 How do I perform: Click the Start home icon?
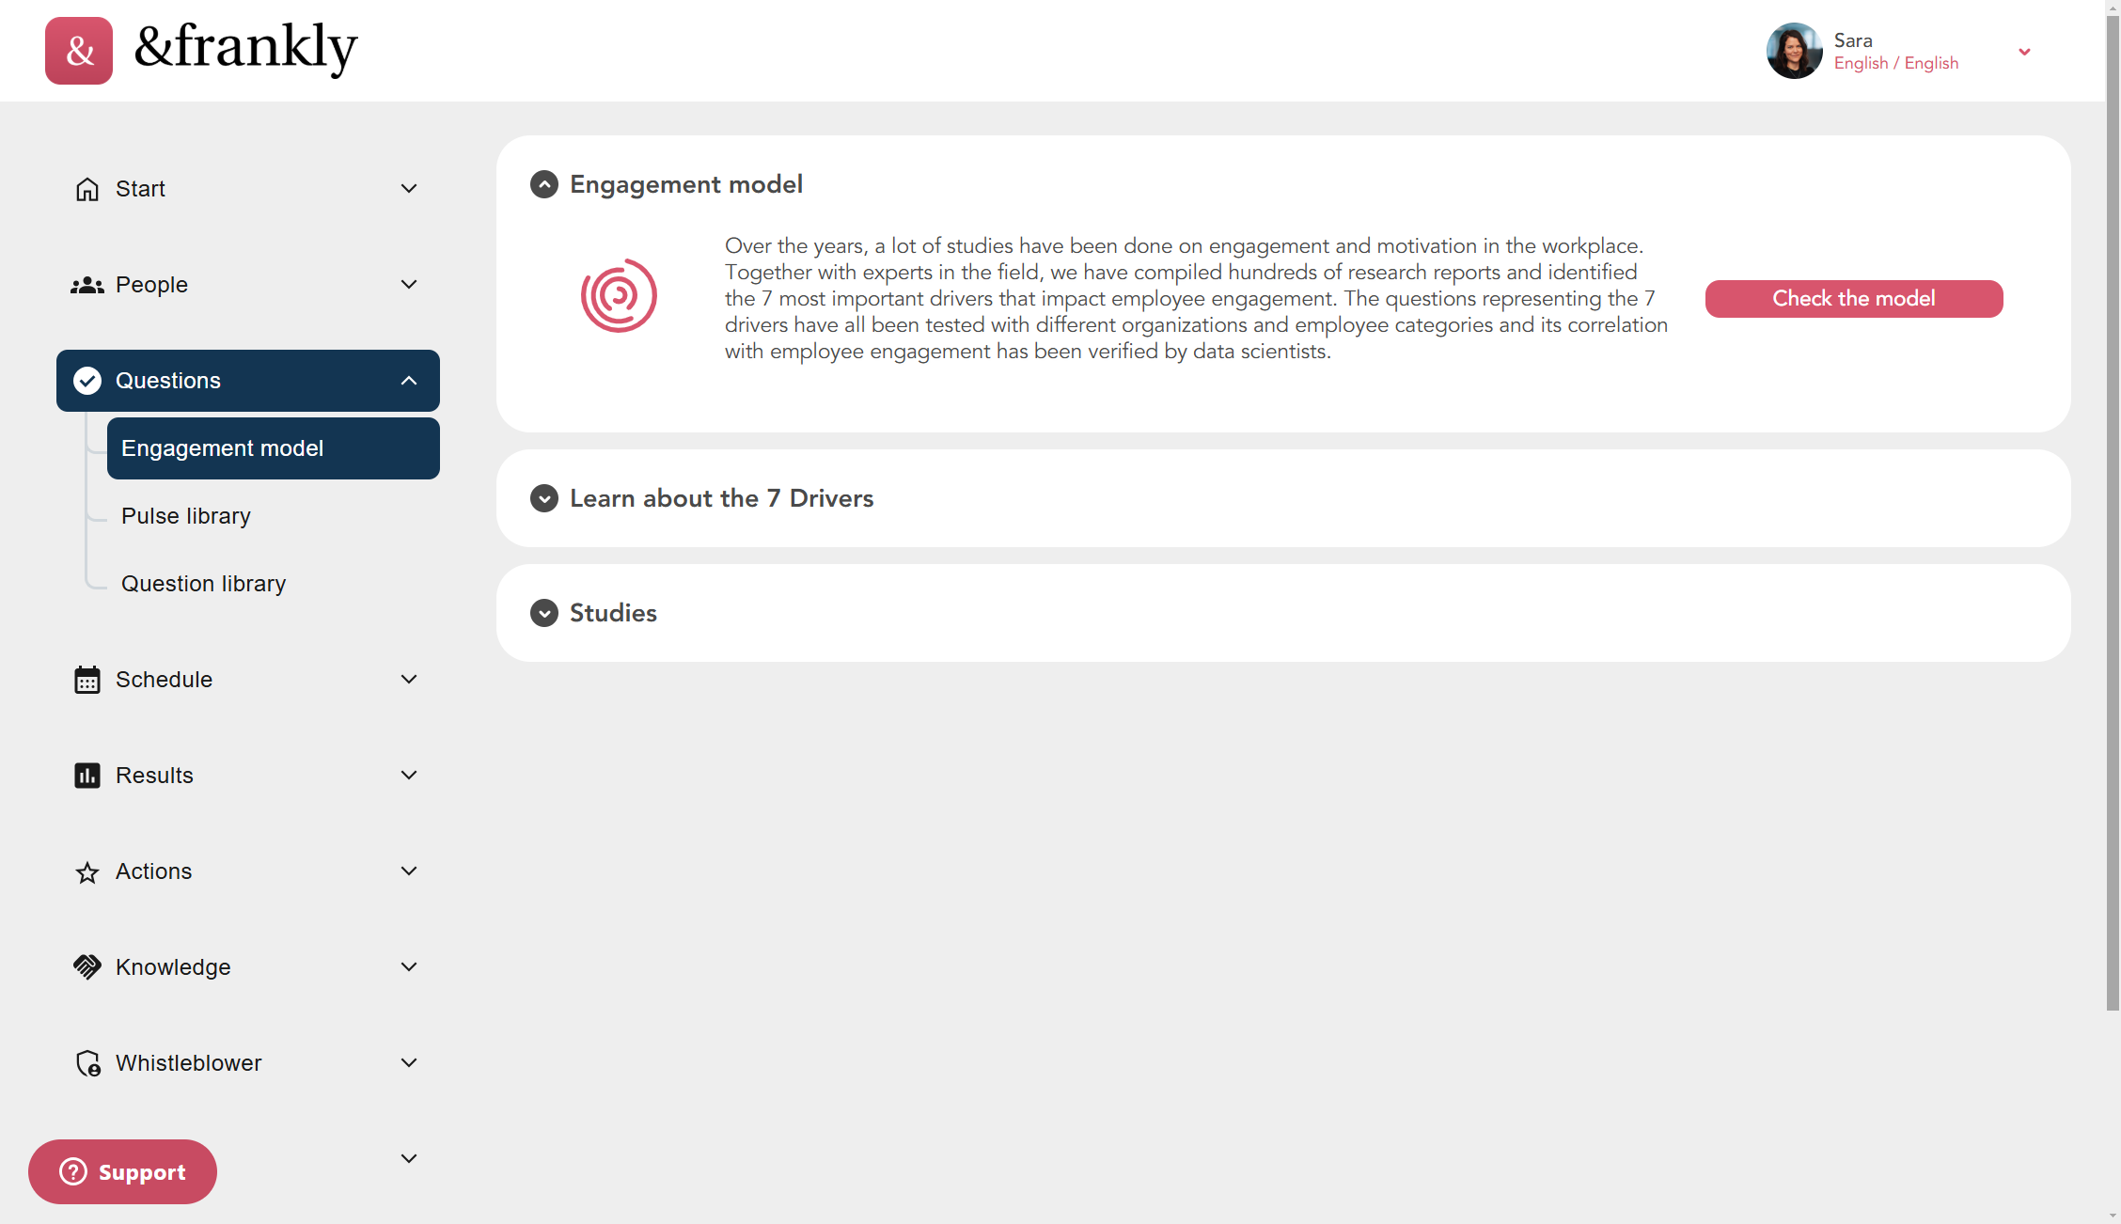coord(87,189)
